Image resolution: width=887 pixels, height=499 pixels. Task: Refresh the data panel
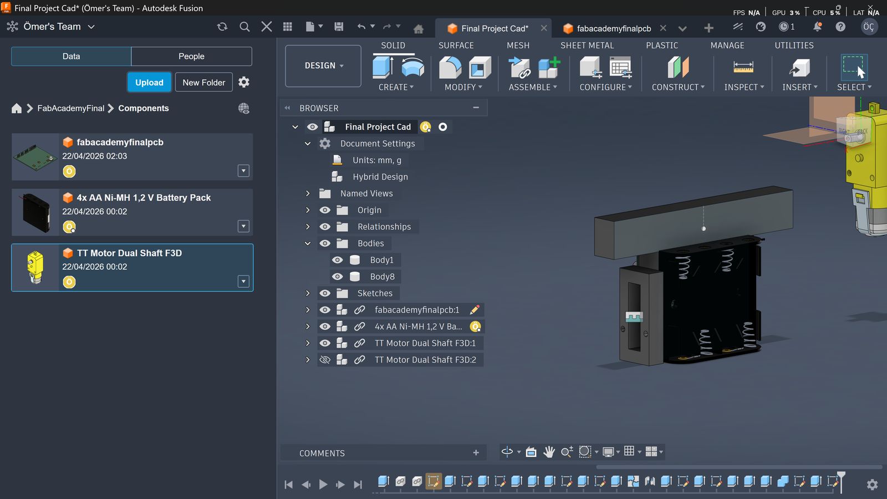pos(222,27)
